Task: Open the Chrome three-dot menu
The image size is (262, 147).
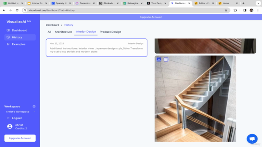Action: [x=258, y=10]
